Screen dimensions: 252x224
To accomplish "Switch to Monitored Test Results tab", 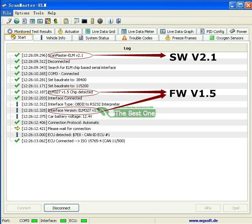I will (30, 31).
